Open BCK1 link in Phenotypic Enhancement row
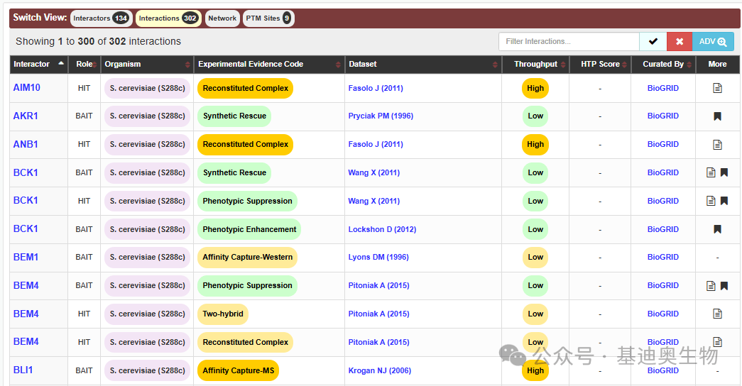Screen dimensions: 742x386 pos(26,228)
